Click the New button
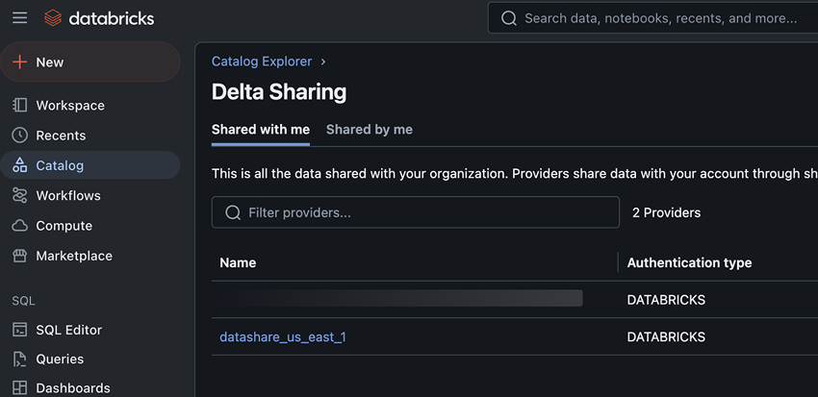Viewport: 818px width, 397px height. 90,62
